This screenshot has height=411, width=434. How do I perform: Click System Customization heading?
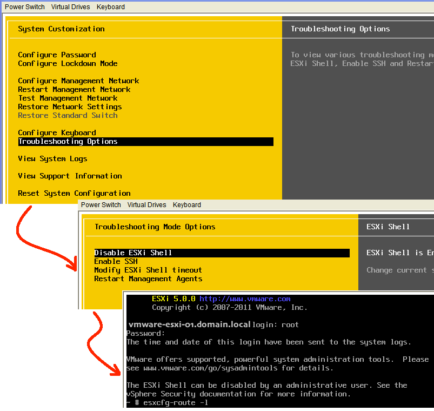(x=62, y=29)
